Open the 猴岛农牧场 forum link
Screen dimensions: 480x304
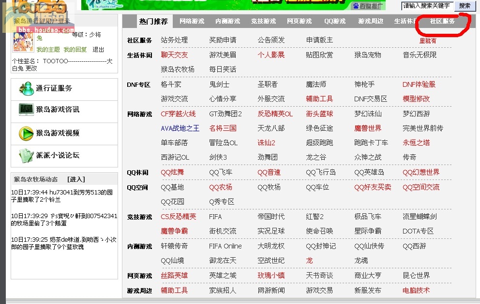click(178, 69)
